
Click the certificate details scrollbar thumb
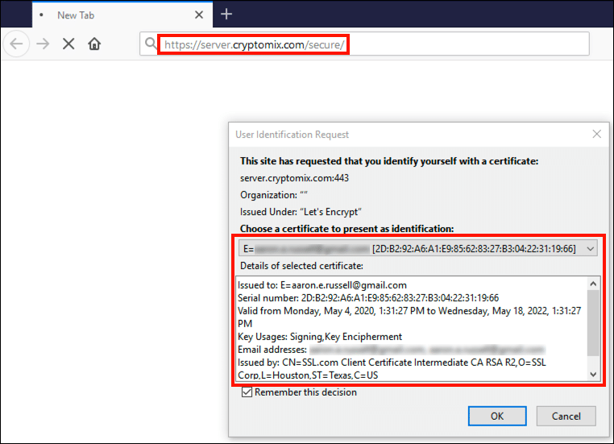pos(594,322)
